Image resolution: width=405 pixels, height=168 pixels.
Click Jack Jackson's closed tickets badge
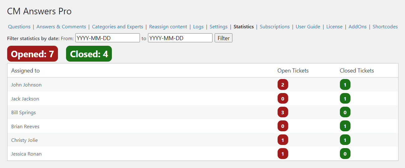coord(345,99)
